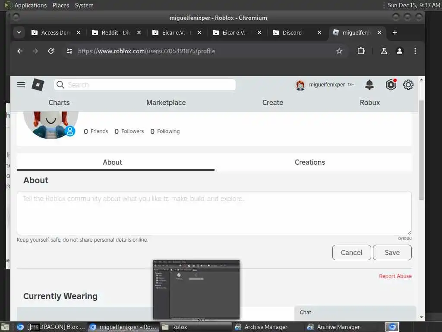Image resolution: width=442 pixels, height=332 pixels.
Task: Close the Discord tab
Action: click(x=319, y=33)
